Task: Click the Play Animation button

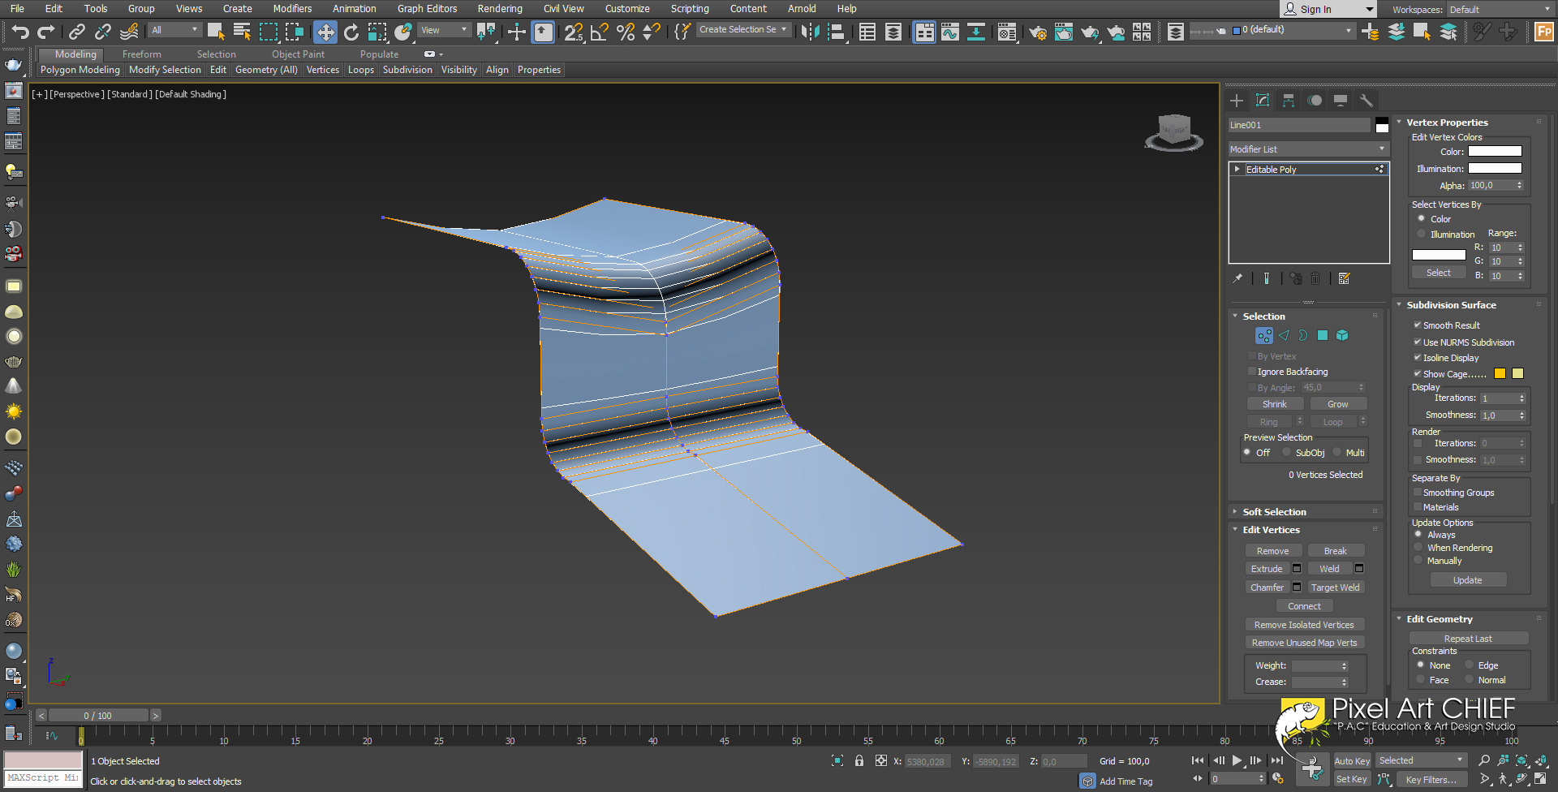Action: [1237, 760]
